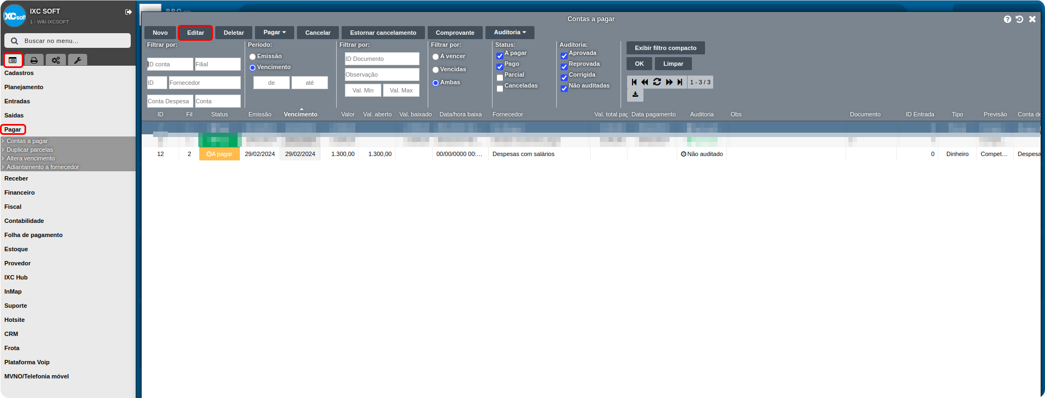Screen dimensions: 1045x398
Task: Check the Canceladas status checkbox
Action: [500, 89]
